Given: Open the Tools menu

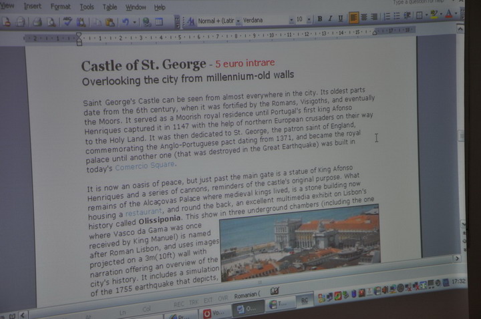Looking at the screenshot, I should [x=87, y=7].
